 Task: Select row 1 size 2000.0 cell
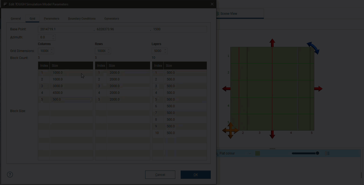[x=128, y=73]
